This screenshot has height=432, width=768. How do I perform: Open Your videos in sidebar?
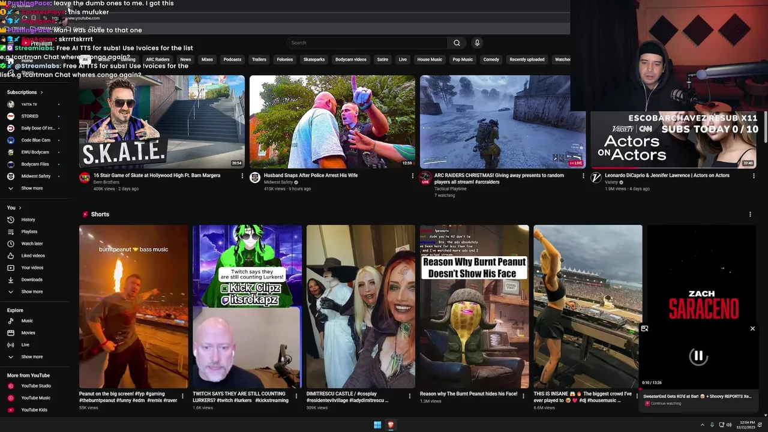coord(32,268)
